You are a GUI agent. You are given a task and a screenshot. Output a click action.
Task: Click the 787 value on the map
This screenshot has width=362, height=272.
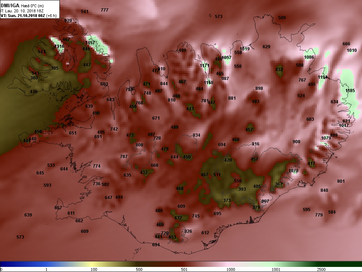pyautogui.click(x=124, y=157)
